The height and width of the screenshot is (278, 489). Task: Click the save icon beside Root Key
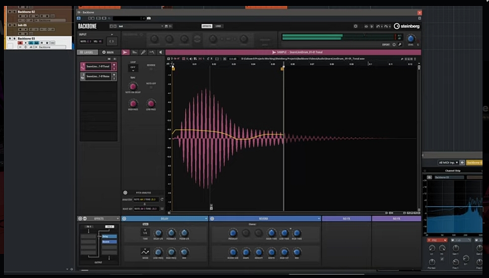(x=162, y=209)
